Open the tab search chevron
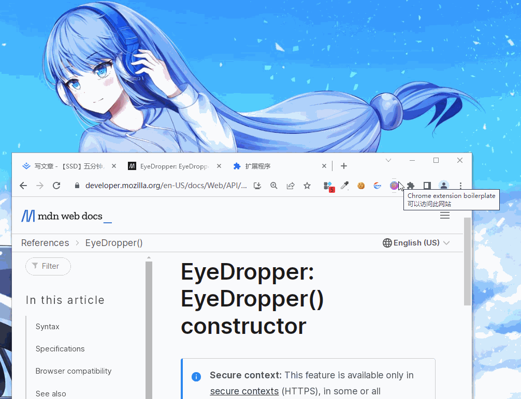The height and width of the screenshot is (399, 521). (388, 160)
